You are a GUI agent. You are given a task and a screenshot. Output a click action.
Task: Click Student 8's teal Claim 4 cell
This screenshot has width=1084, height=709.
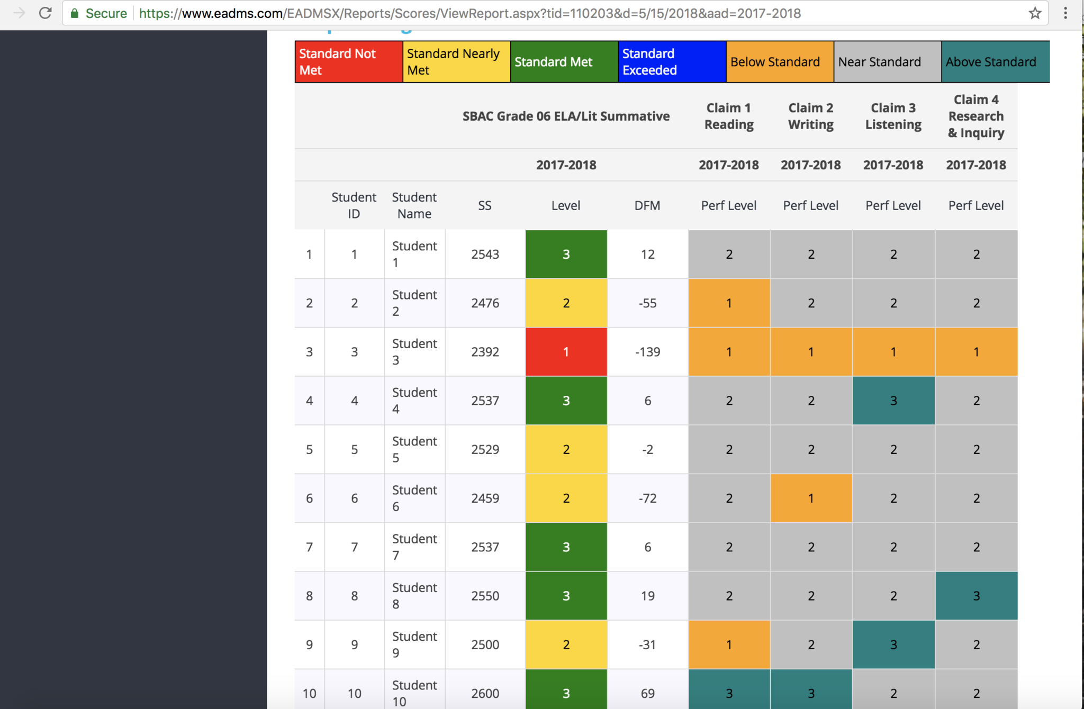point(976,596)
